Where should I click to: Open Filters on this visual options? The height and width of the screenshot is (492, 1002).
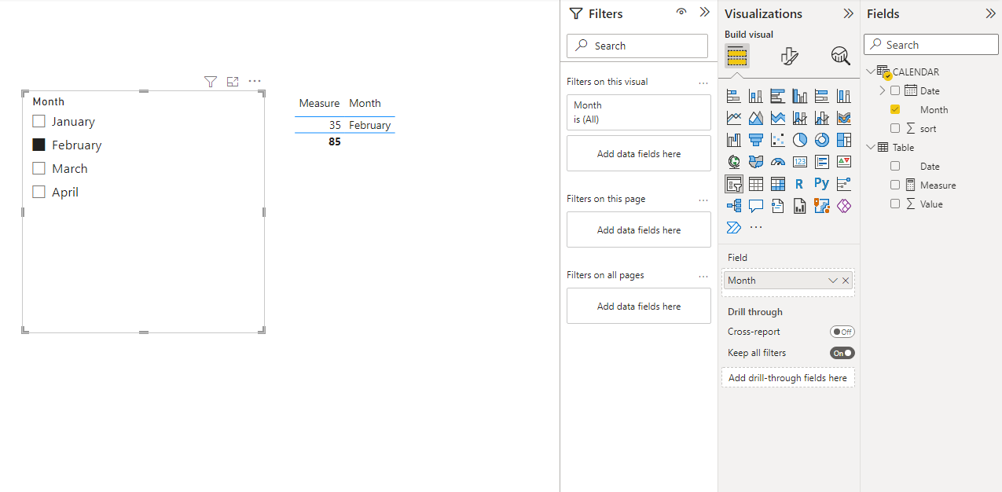703,82
